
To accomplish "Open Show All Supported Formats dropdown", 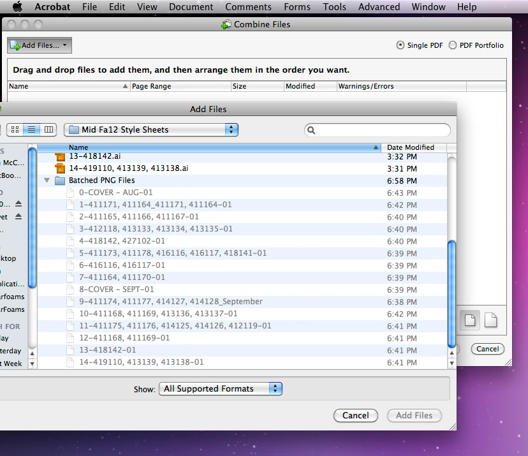I will (221, 388).
